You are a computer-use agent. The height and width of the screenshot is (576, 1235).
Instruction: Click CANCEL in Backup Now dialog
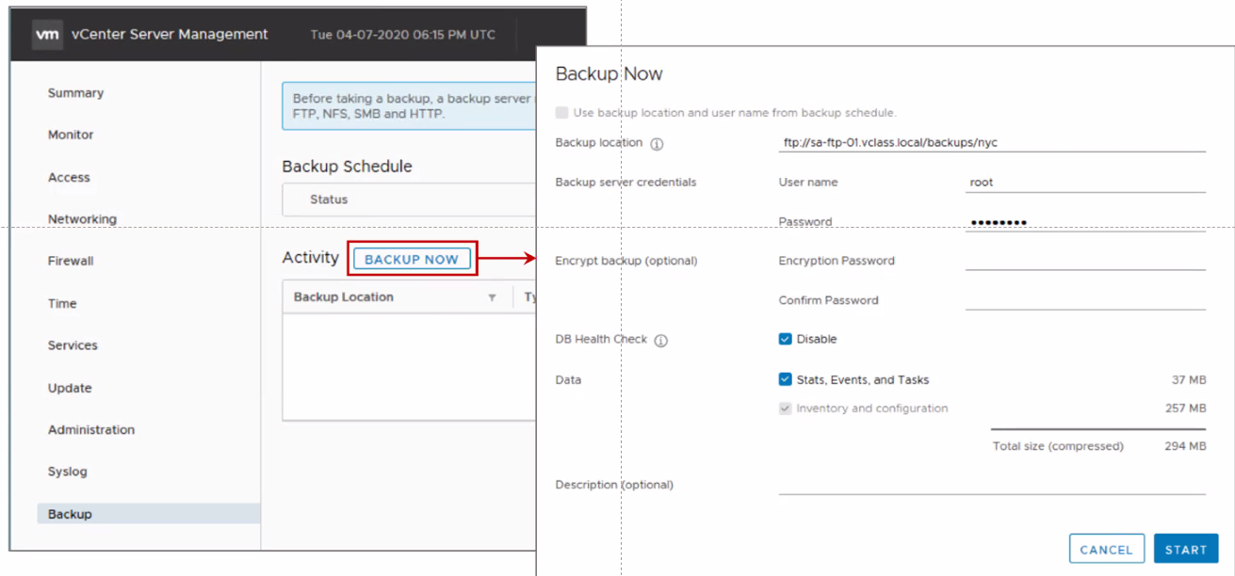coord(1107,550)
